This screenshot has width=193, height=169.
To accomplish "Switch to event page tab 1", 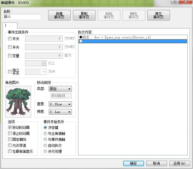I will point(10,25).
